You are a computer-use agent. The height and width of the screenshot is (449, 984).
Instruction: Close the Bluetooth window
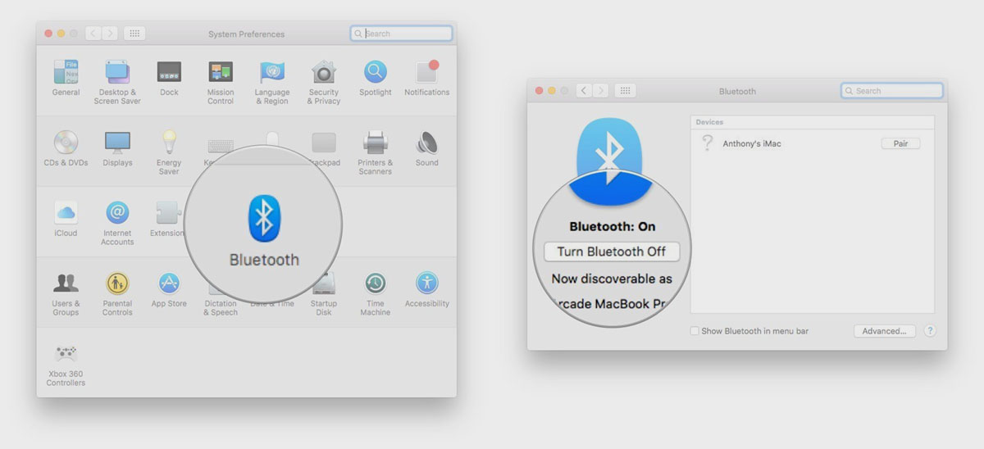[x=540, y=91]
